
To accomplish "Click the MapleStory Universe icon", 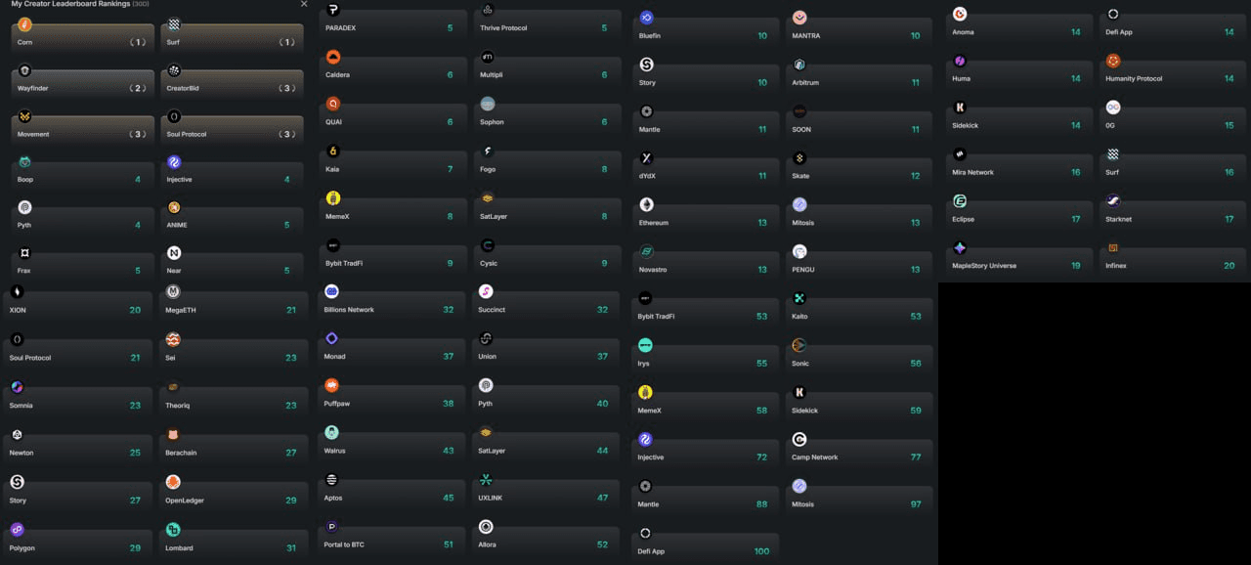I will coord(960,248).
